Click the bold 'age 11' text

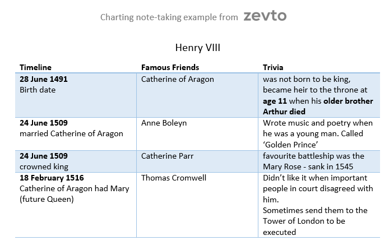click(275, 101)
